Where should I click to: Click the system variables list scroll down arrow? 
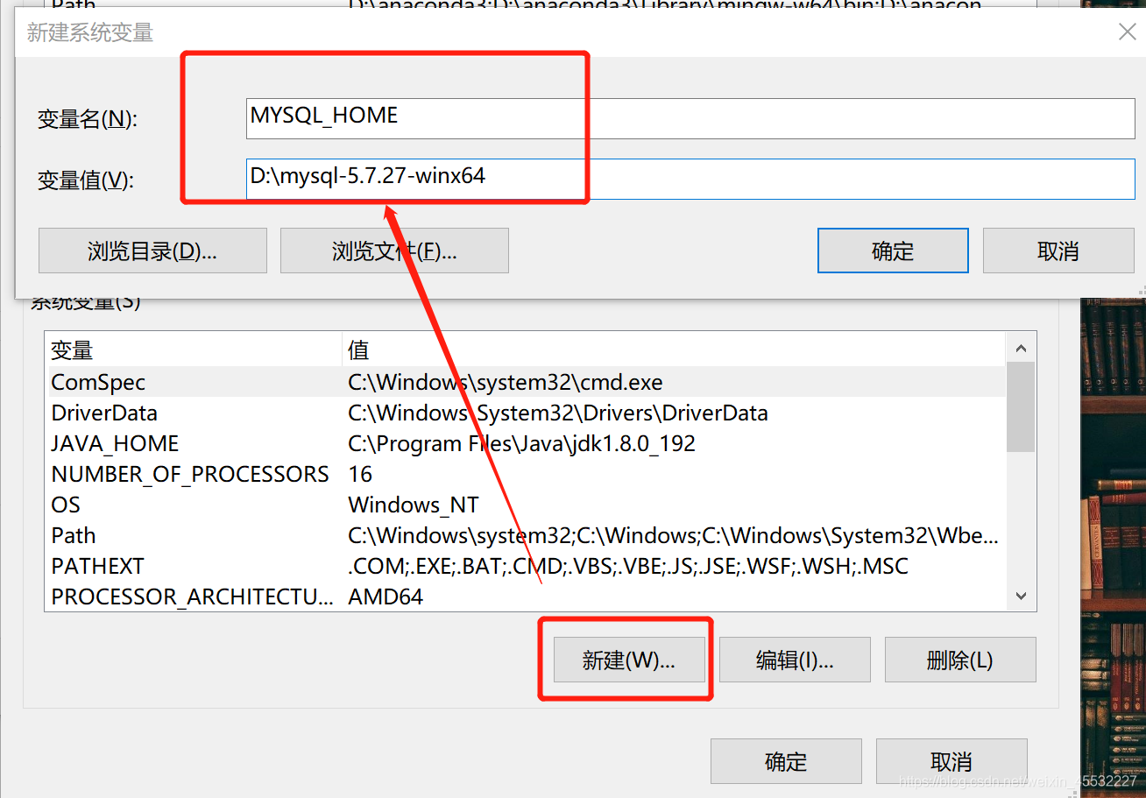click(x=1021, y=596)
